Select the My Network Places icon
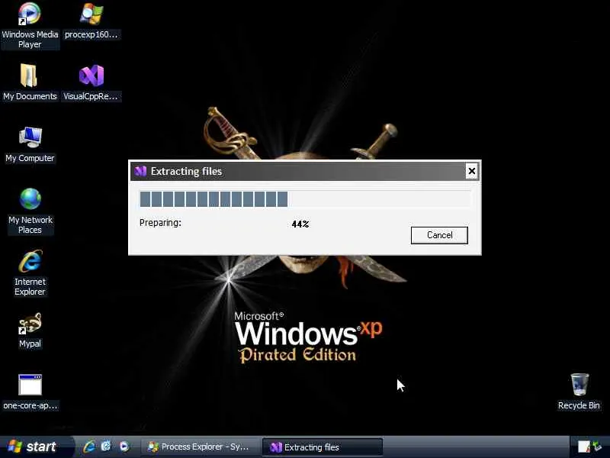The width and height of the screenshot is (610, 458). click(x=30, y=211)
